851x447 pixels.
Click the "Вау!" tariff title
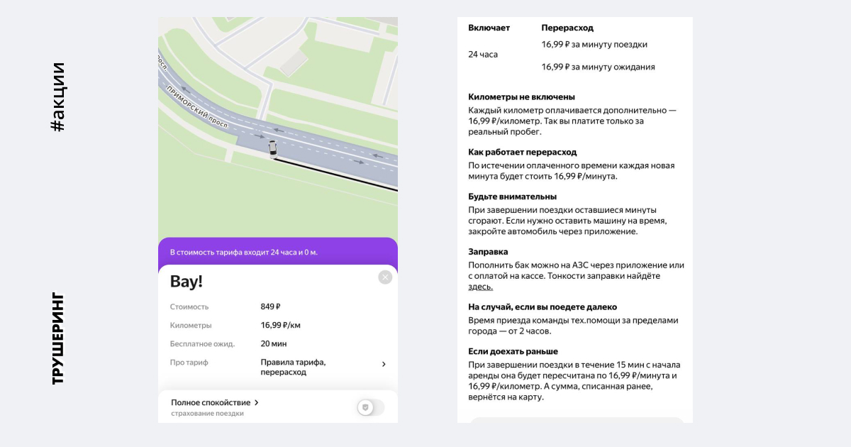pos(187,281)
